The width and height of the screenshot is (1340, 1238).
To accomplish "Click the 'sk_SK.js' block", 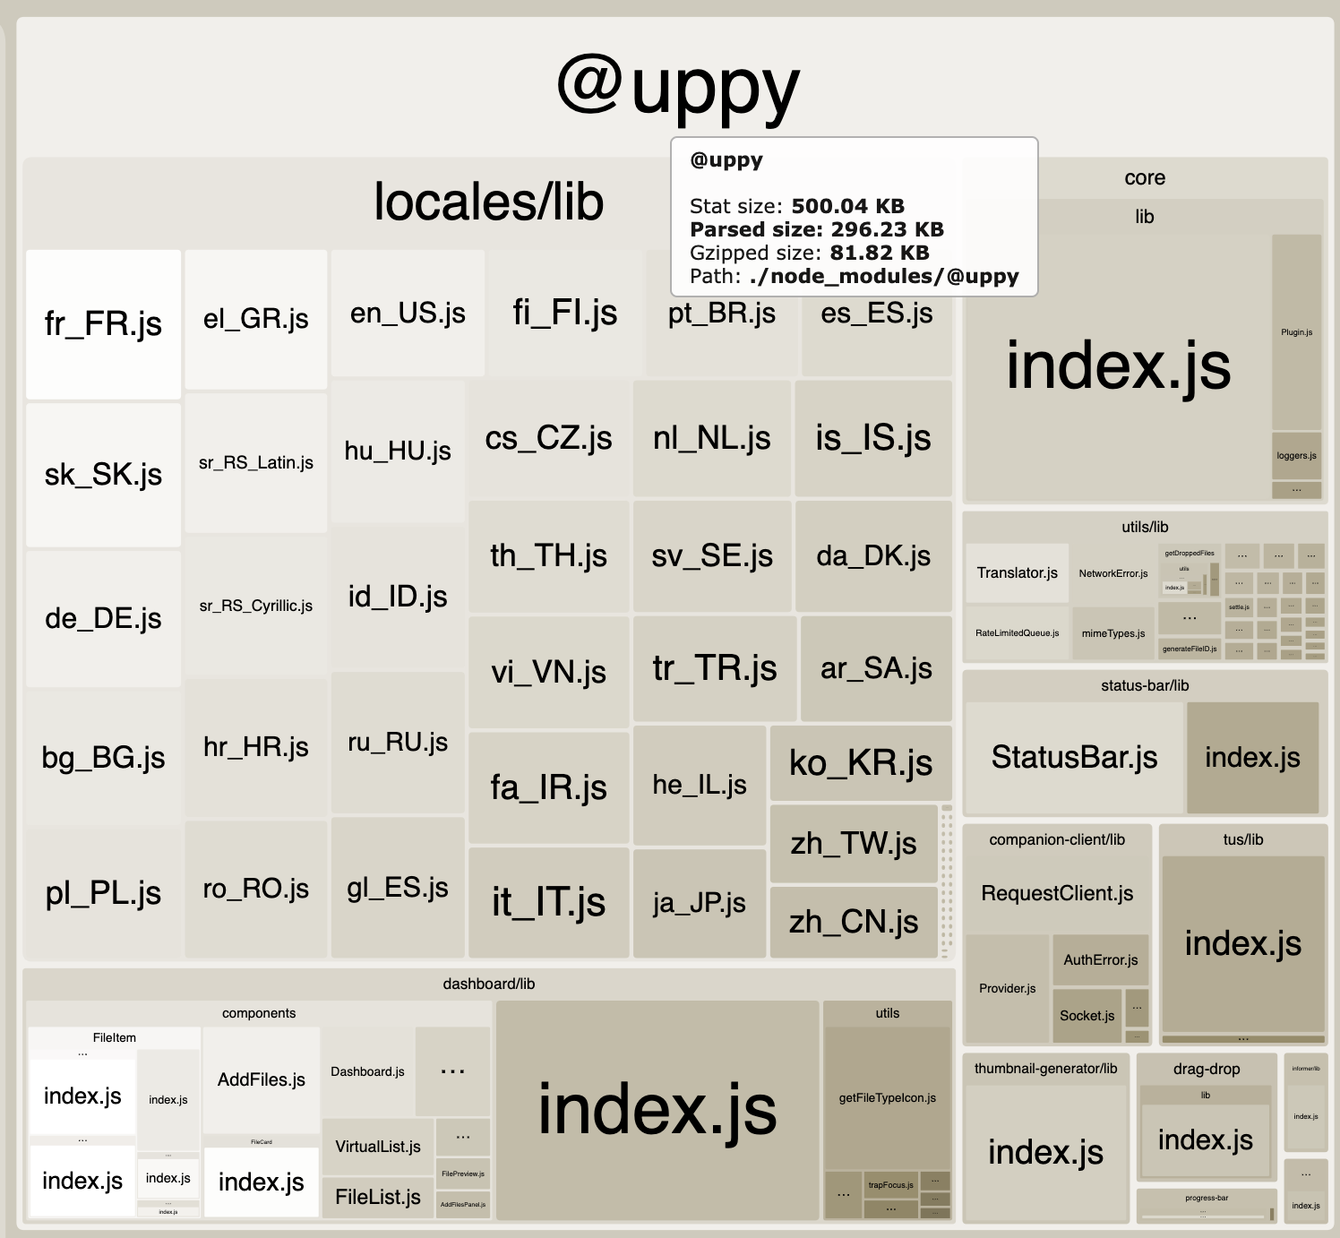I will point(103,475).
